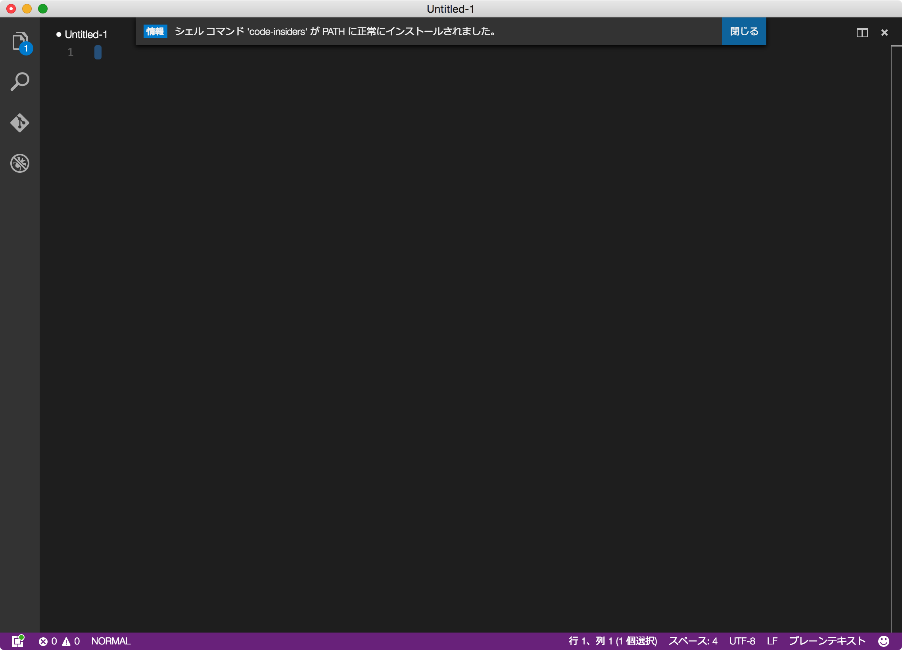Open the Search view icon
Screen dimensions: 902x650
click(x=20, y=82)
